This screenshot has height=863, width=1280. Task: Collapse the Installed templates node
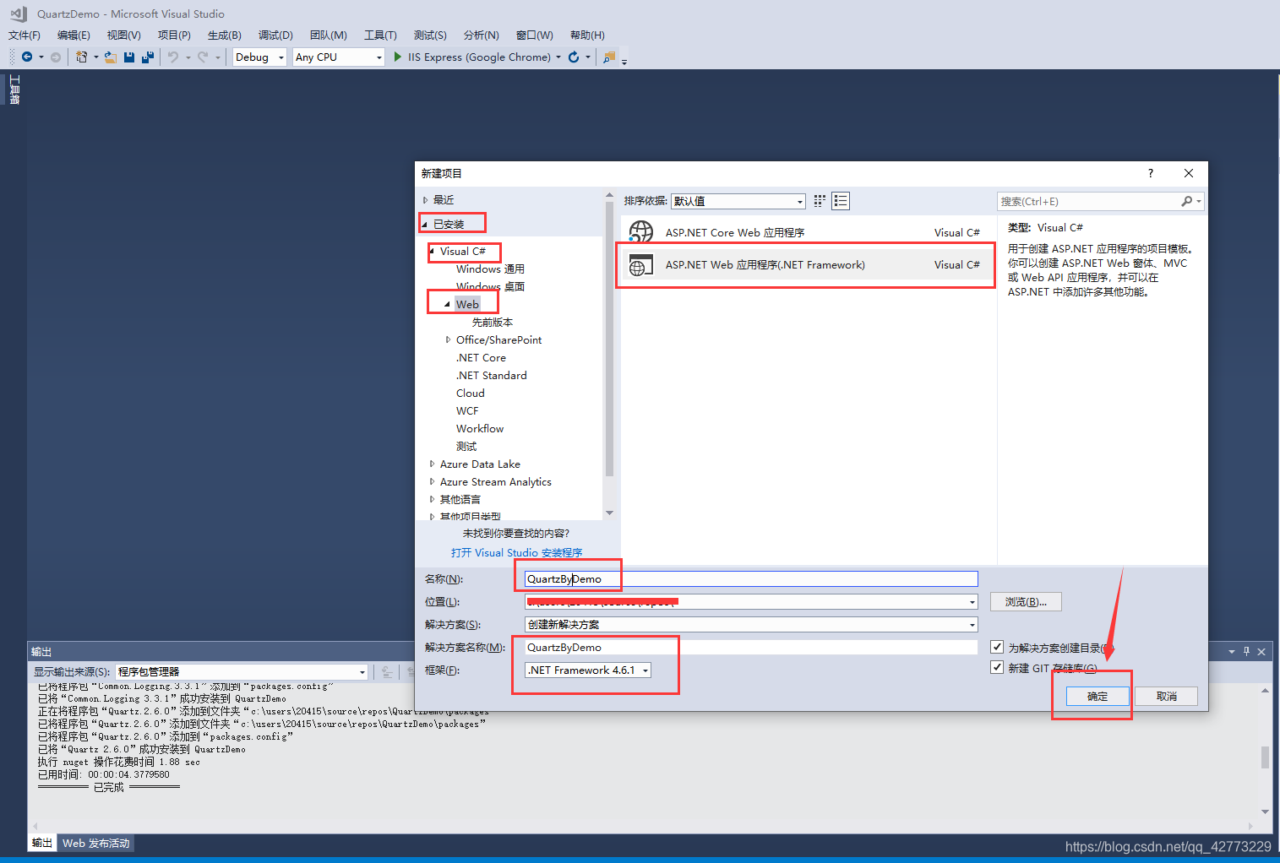coord(425,225)
